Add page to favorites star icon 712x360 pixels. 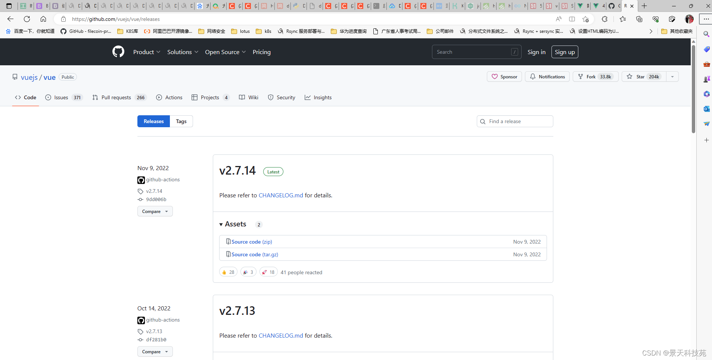585,19
